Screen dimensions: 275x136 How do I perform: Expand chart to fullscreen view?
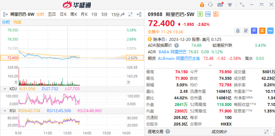coord(130,14)
